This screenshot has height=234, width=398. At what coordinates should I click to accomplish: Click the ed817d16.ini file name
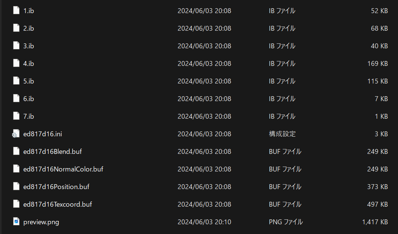click(x=43, y=134)
